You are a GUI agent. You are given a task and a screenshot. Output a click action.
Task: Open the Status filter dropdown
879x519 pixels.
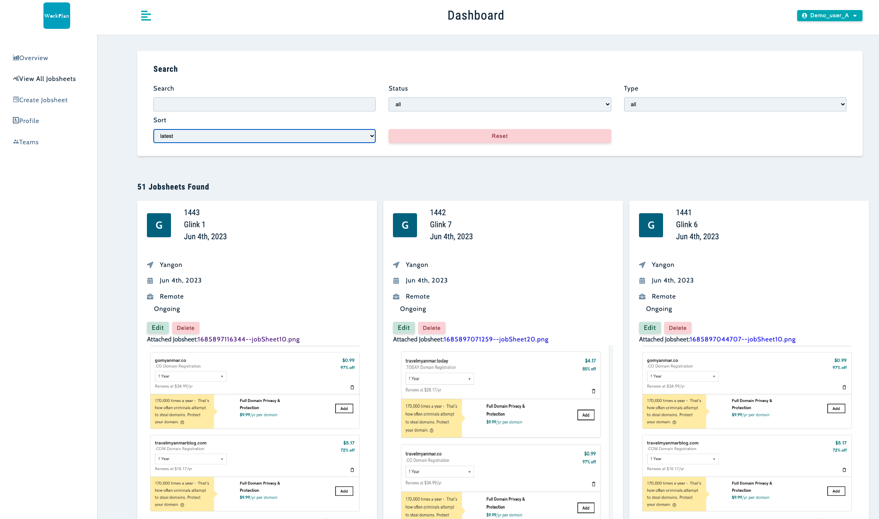[x=500, y=104]
